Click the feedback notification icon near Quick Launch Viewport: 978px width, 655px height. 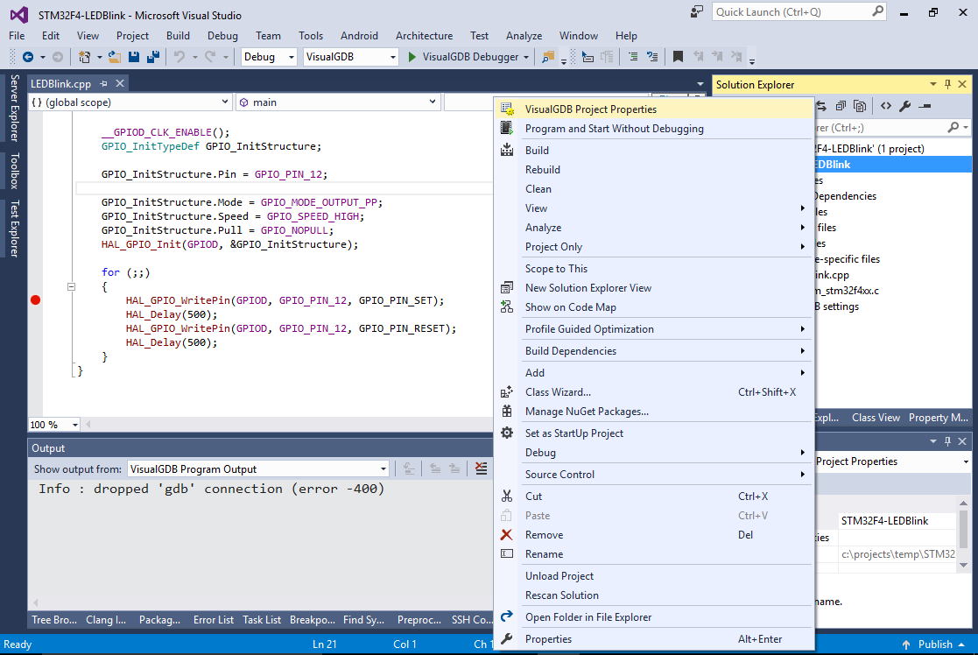pos(697,12)
